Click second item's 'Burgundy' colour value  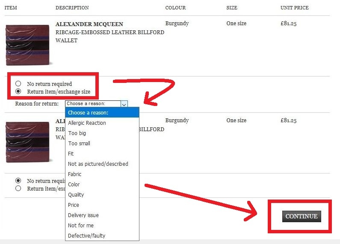[177, 121]
